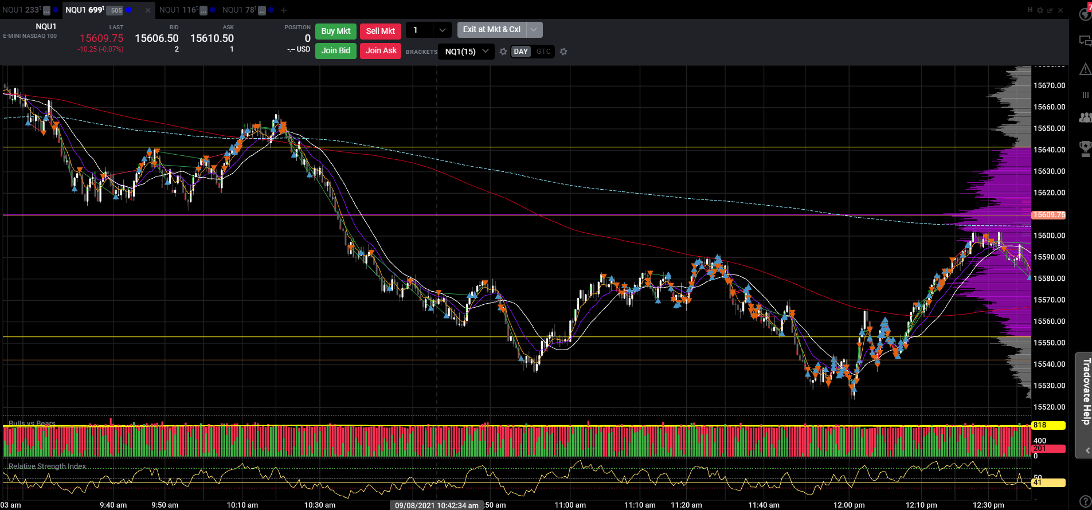Expand the Exit at Mkt & Cxl dropdown arrow

coord(534,29)
